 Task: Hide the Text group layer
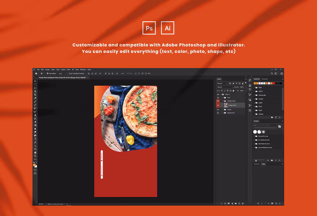coord(218,98)
